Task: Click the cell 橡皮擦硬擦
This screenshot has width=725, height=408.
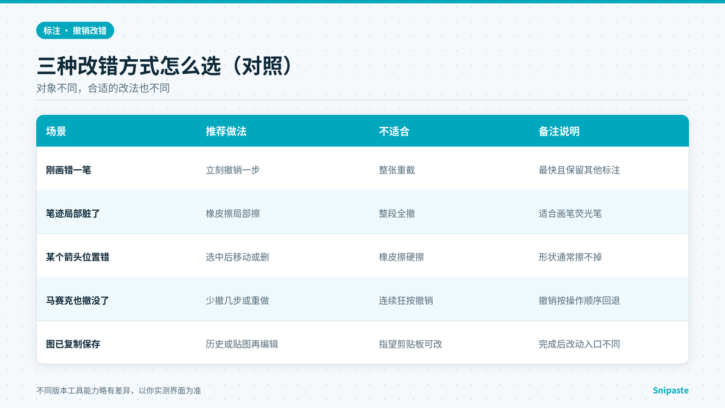Action: coord(401,257)
